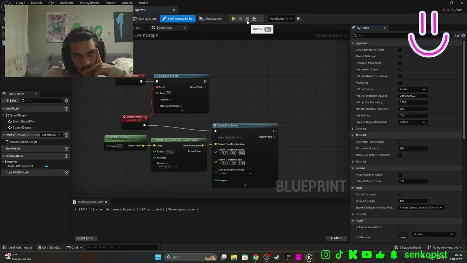
Task: Toggle Can be Damaged checkbox
Action: point(400,195)
